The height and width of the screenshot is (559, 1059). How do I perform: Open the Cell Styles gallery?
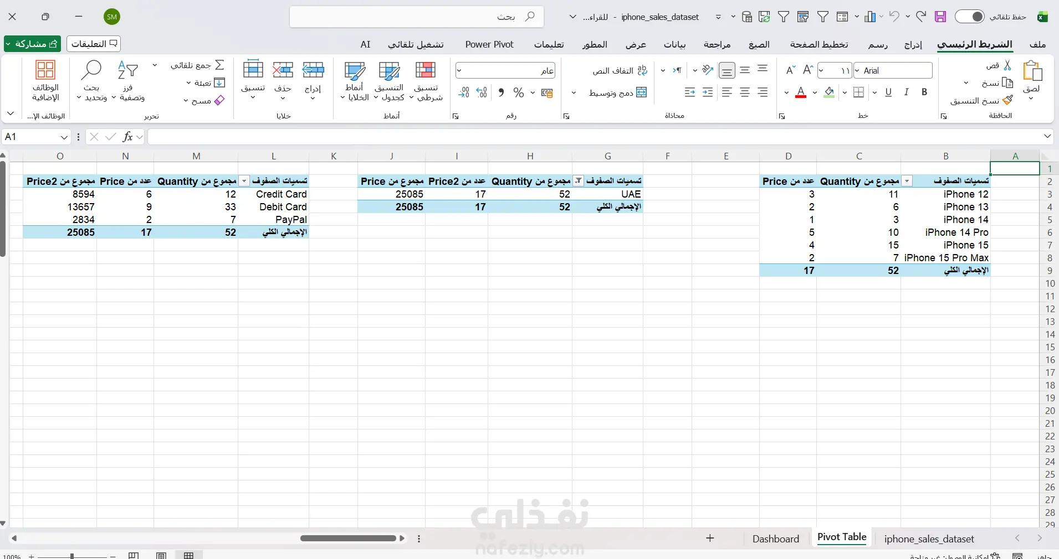pyautogui.click(x=355, y=71)
